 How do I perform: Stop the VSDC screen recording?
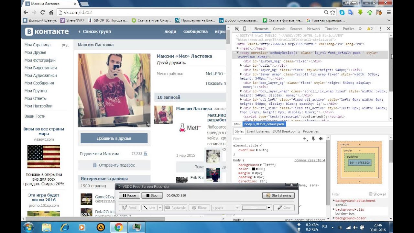152,195
